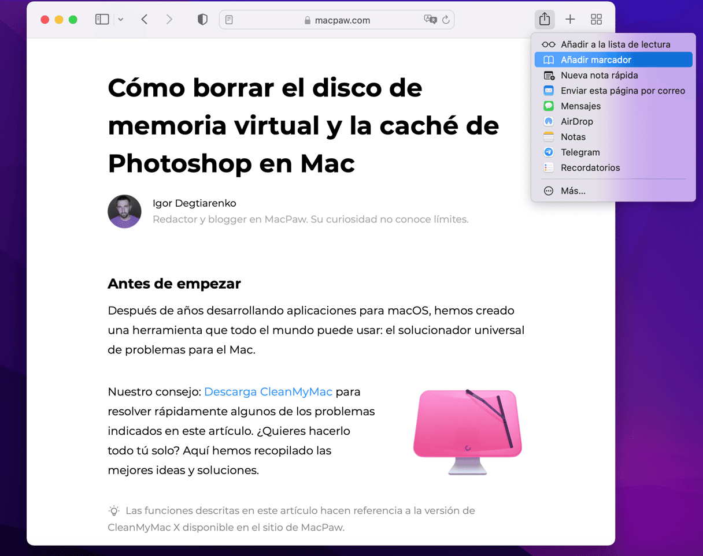Click the reading list glasses icon

click(x=549, y=44)
